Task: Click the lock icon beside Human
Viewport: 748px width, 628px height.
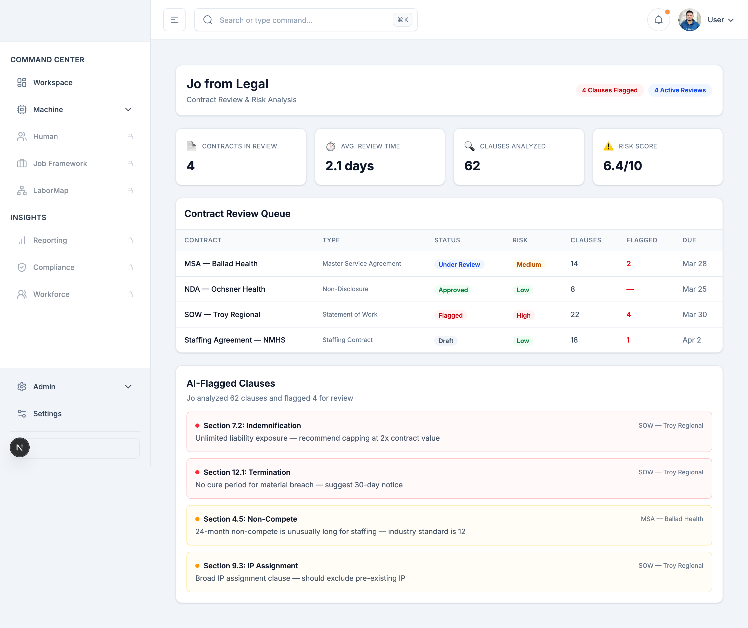Action: 130,137
